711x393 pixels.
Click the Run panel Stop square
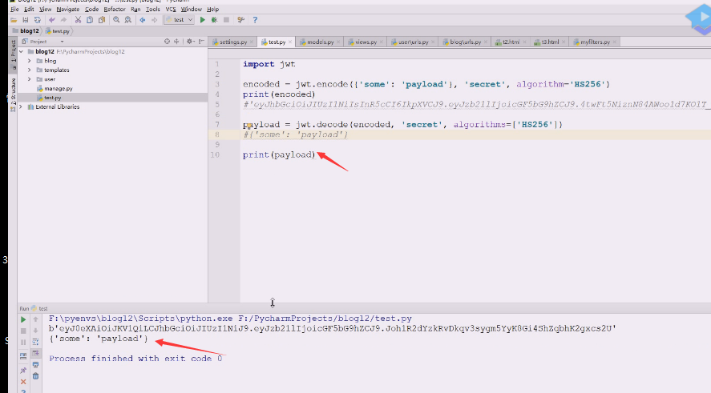click(x=23, y=331)
